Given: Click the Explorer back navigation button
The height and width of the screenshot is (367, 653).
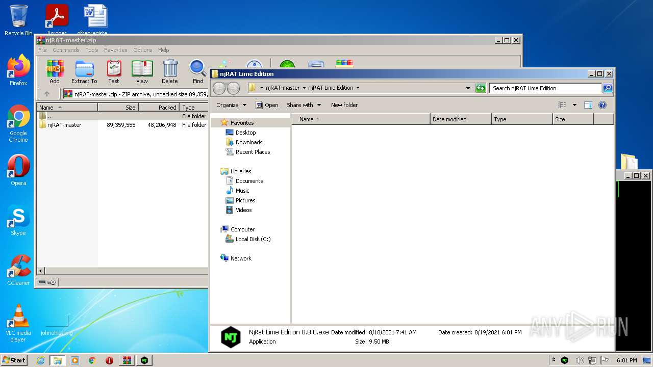Looking at the screenshot, I should 219,88.
